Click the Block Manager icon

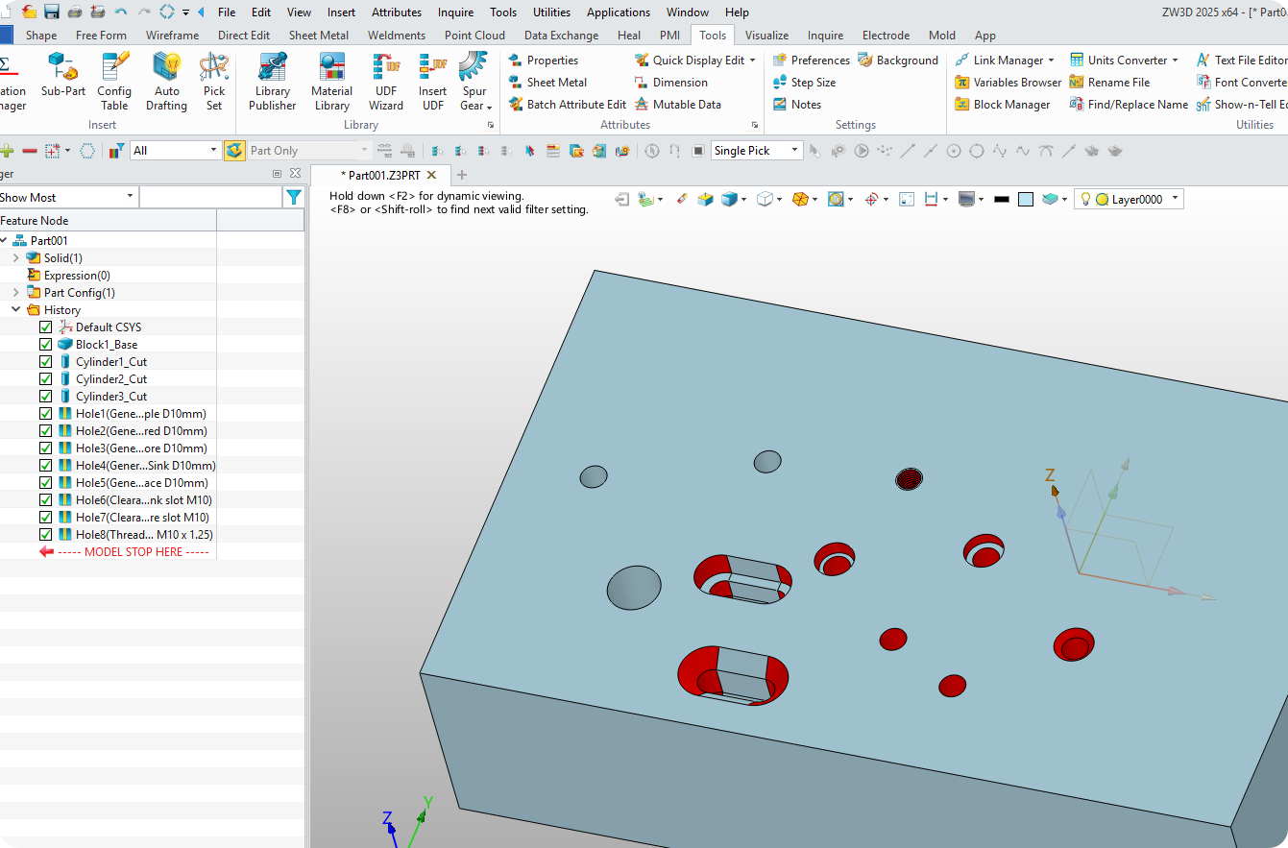coord(962,105)
